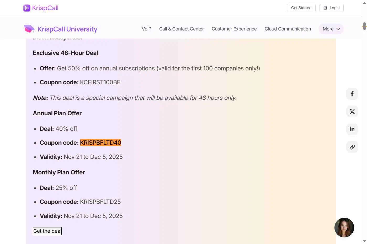This screenshot has width=367, height=244.
Task: Click the Get the deal button
Action: click(47, 231)
